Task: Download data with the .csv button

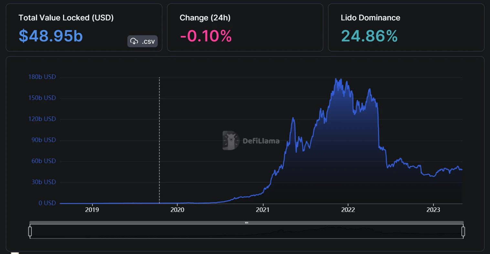Action: click(143, 41)
